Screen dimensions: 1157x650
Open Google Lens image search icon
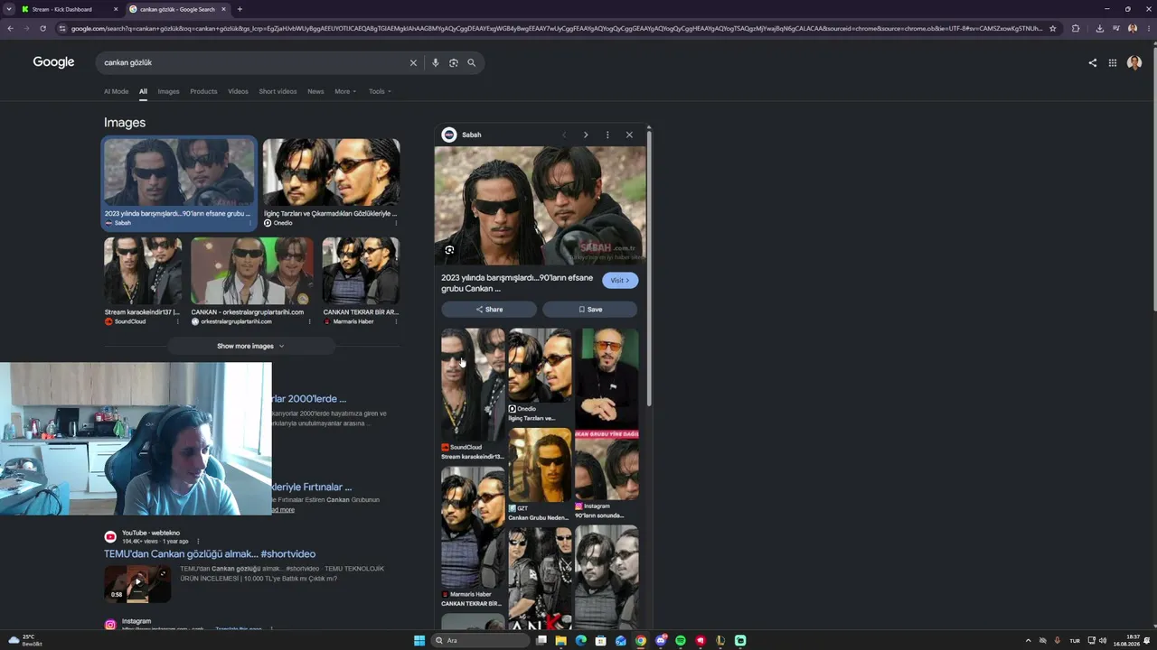point(453,63)
